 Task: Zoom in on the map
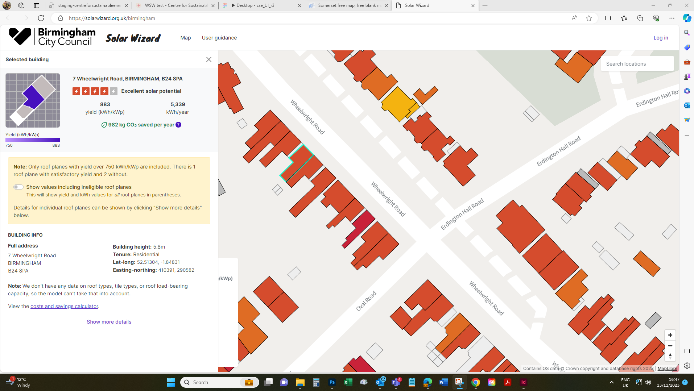click(x=670, y=335)
